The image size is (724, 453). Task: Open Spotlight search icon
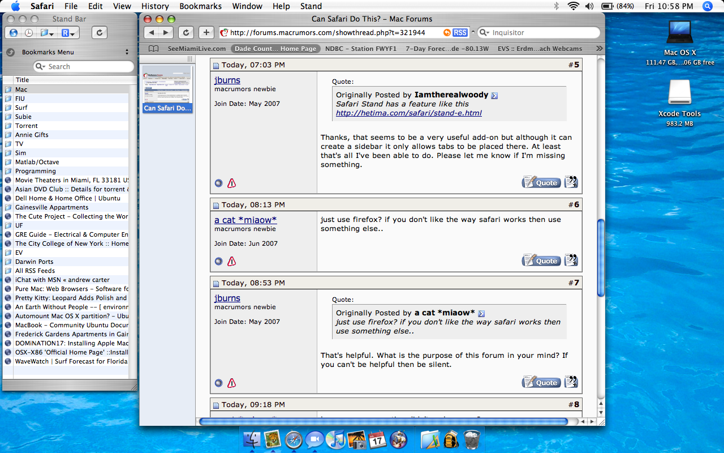[708, 6]
